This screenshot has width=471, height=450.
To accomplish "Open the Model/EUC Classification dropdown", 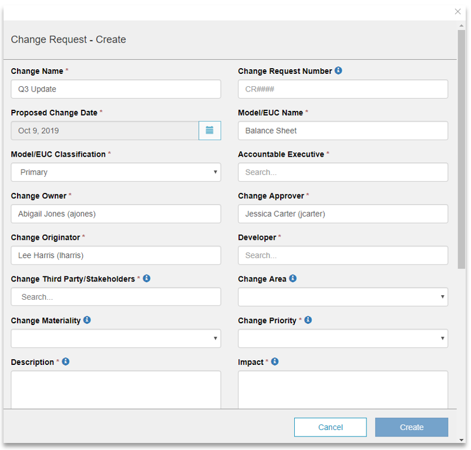I will (115, 172).
